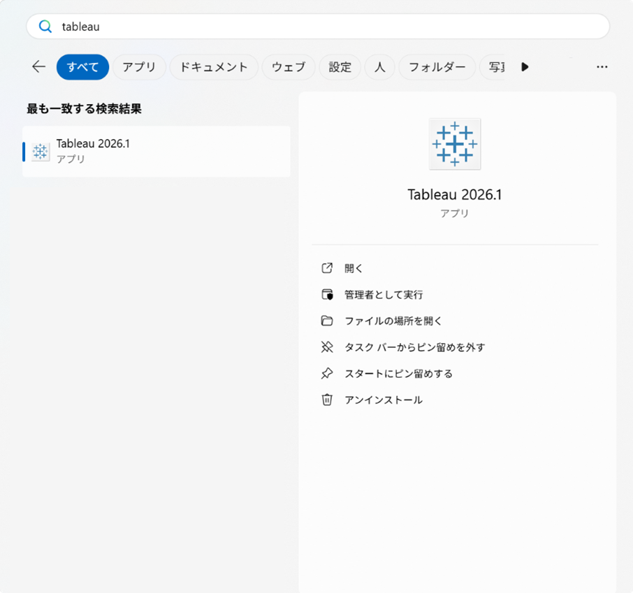Click the Open (開く) external-link icon
633x593 pixels.
pos(327,268)
